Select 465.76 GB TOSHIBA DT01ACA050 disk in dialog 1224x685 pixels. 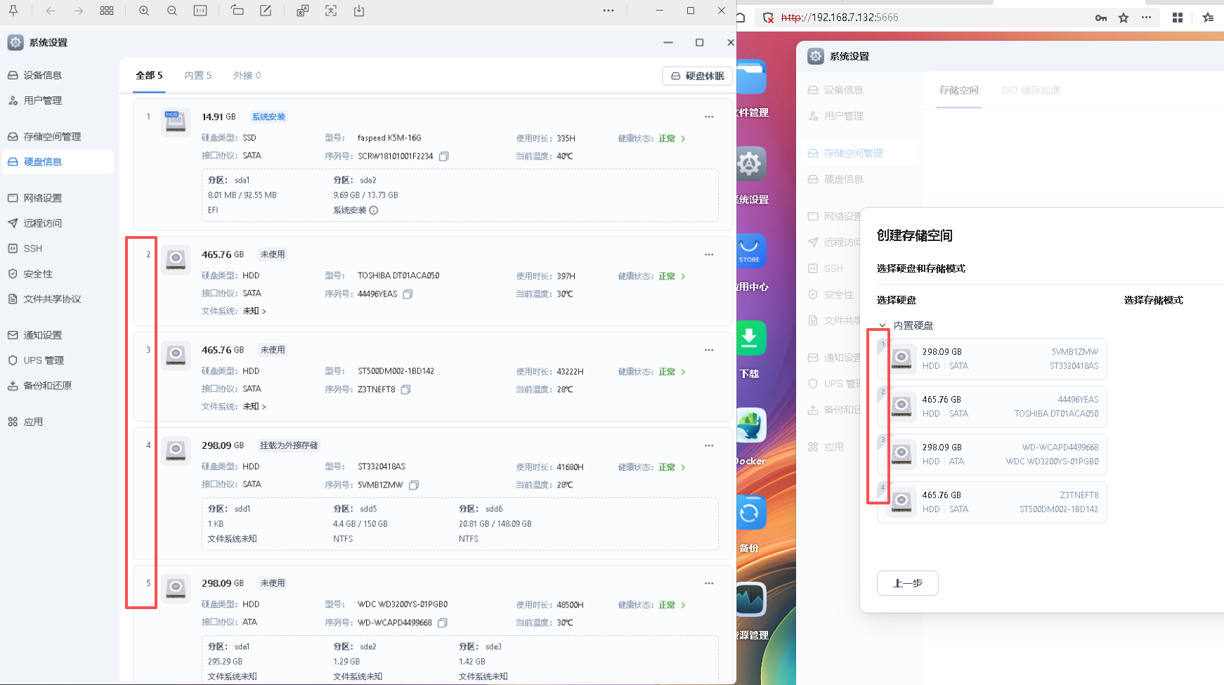992,407
